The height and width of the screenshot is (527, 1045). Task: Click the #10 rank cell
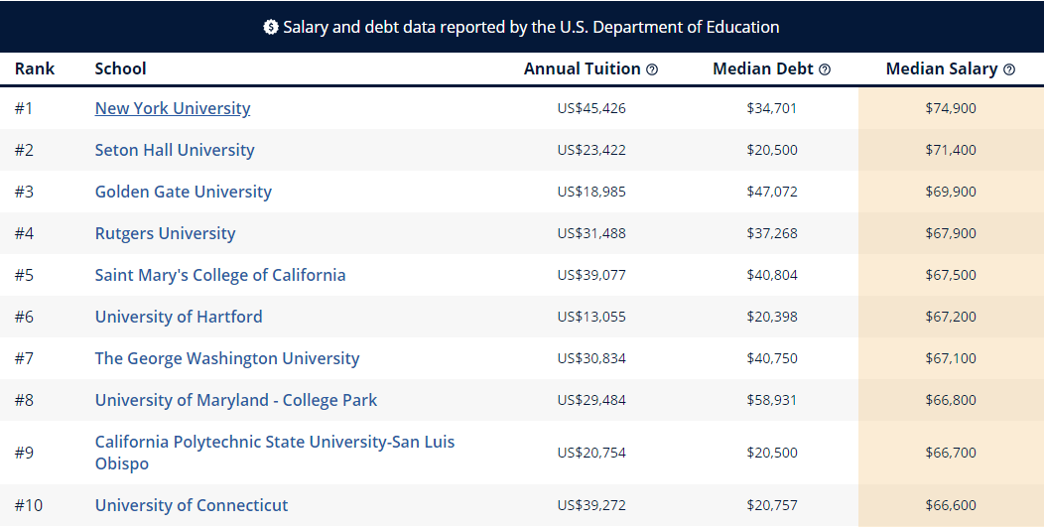(29, 505)
